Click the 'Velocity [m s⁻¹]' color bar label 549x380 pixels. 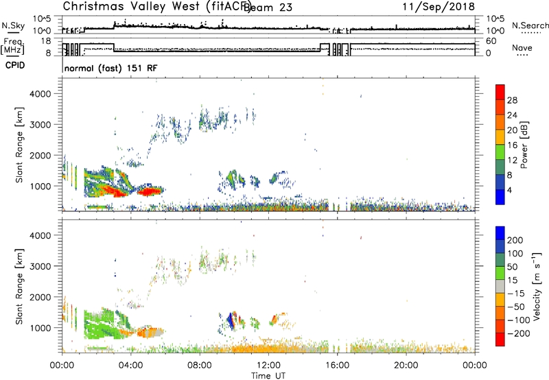tap(537, 286)
